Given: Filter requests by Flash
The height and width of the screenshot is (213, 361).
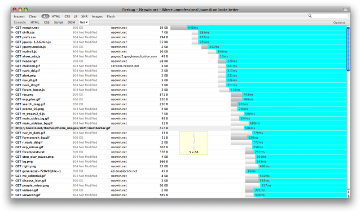Looking at the screenshot, I should point(111,16).
